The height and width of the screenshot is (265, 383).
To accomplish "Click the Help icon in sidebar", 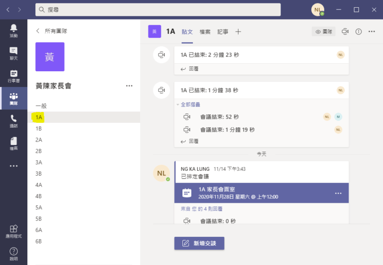I will click(13, 254).
